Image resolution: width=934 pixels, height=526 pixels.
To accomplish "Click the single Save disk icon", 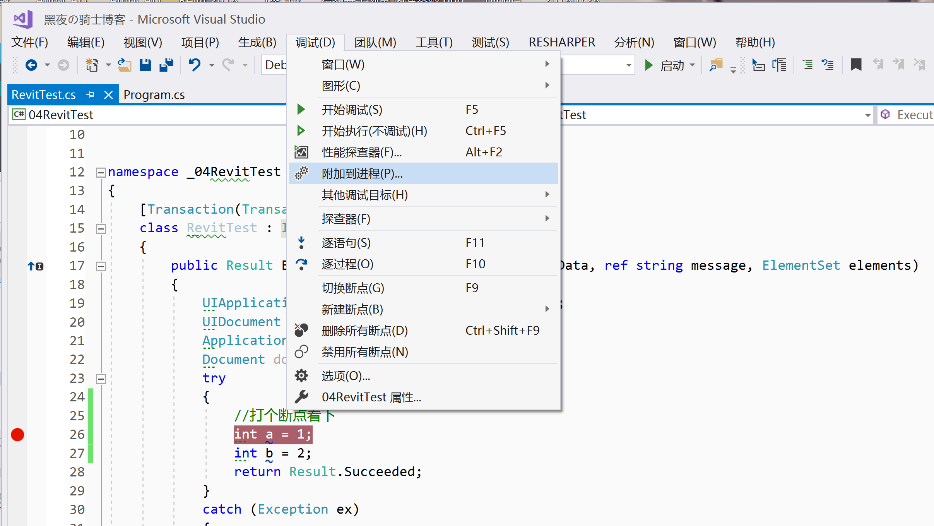I will coord(145,65).
